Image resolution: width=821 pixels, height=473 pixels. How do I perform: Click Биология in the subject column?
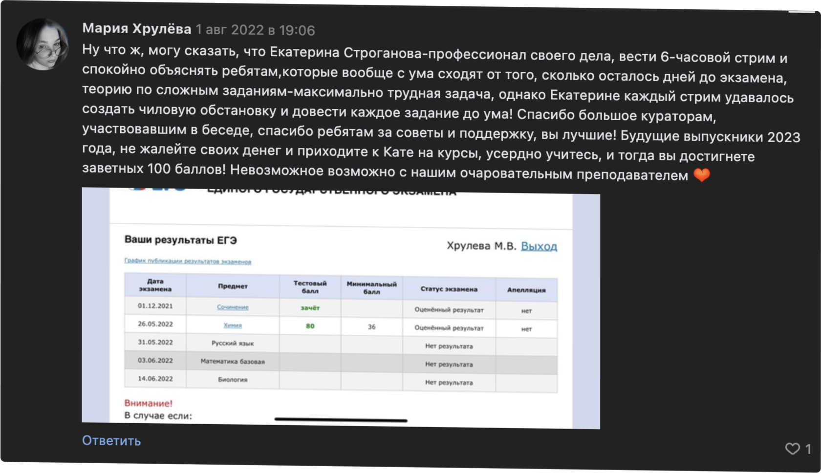(x=233, y=379)
